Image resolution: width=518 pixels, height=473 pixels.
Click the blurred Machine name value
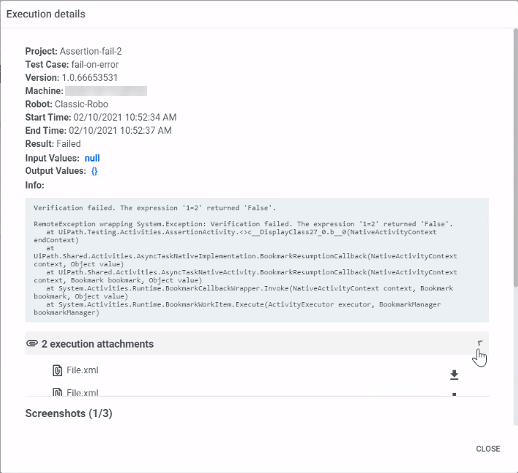point(106,91)
